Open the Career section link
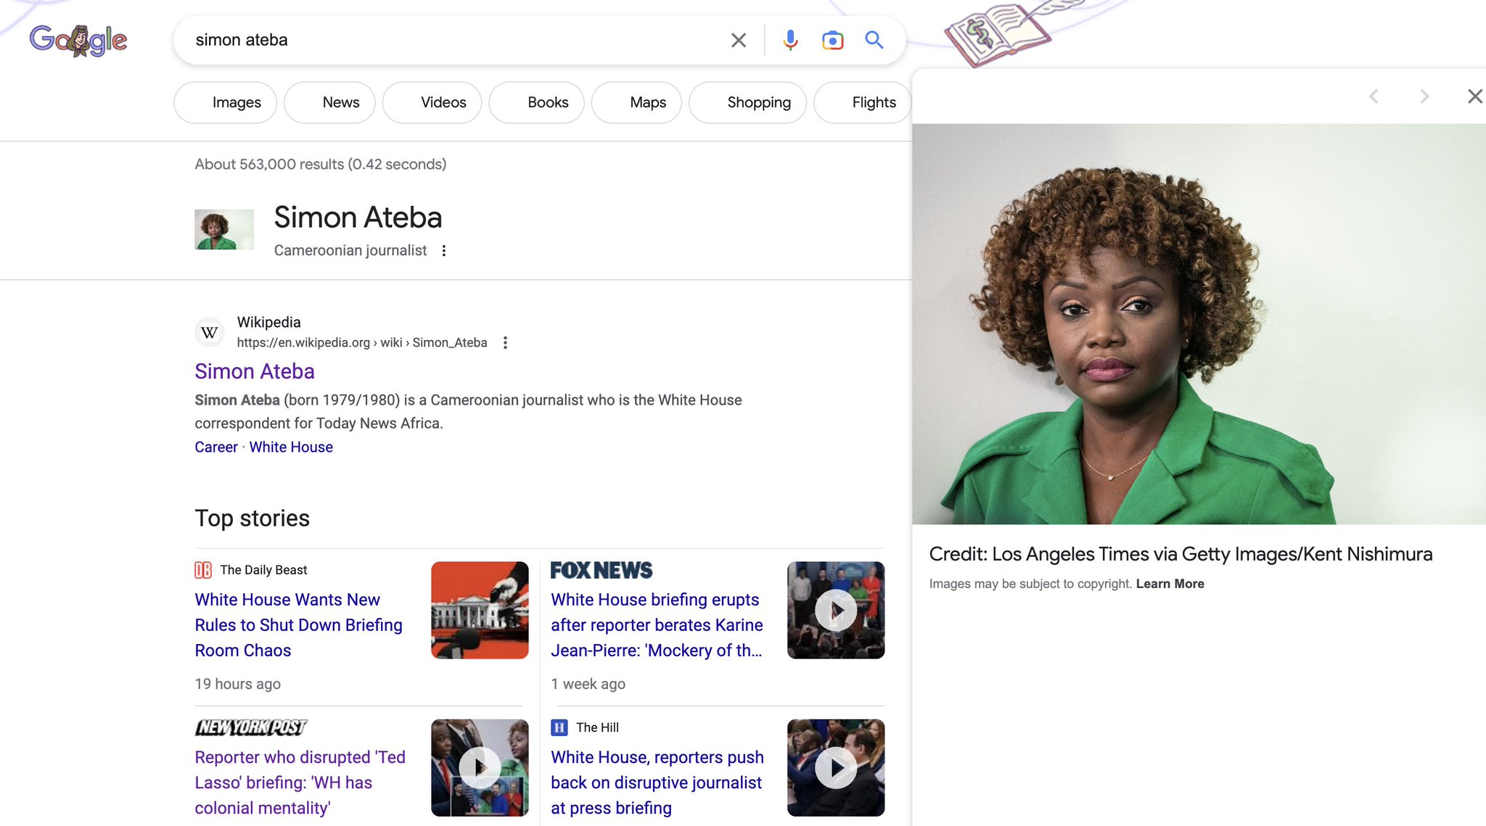This screenshot has width=1486, height=826. [216, 447]
